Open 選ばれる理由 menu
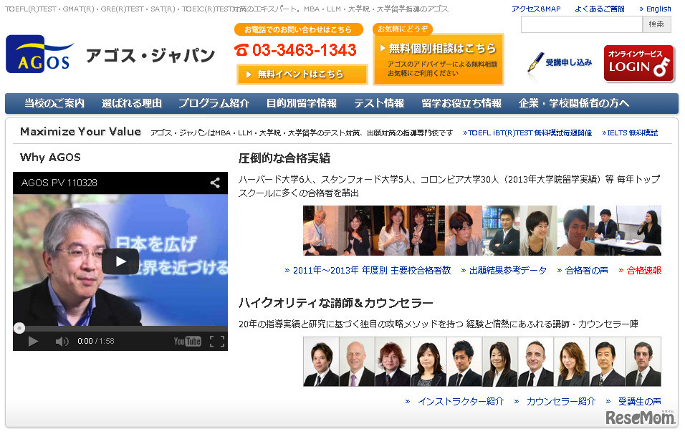The width and height of the screenshot is (685, 434). pos(132,103)
